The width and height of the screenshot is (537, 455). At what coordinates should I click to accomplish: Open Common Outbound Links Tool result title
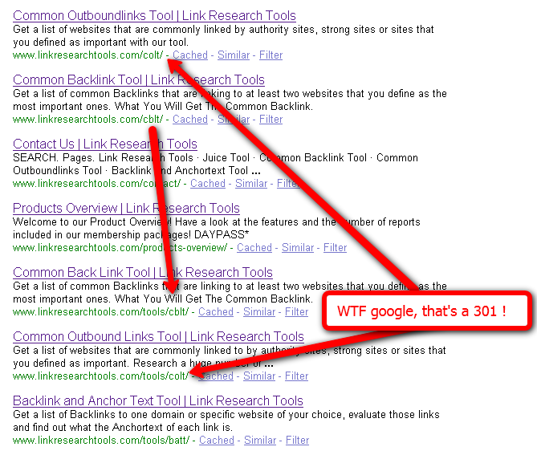(159, 336)
